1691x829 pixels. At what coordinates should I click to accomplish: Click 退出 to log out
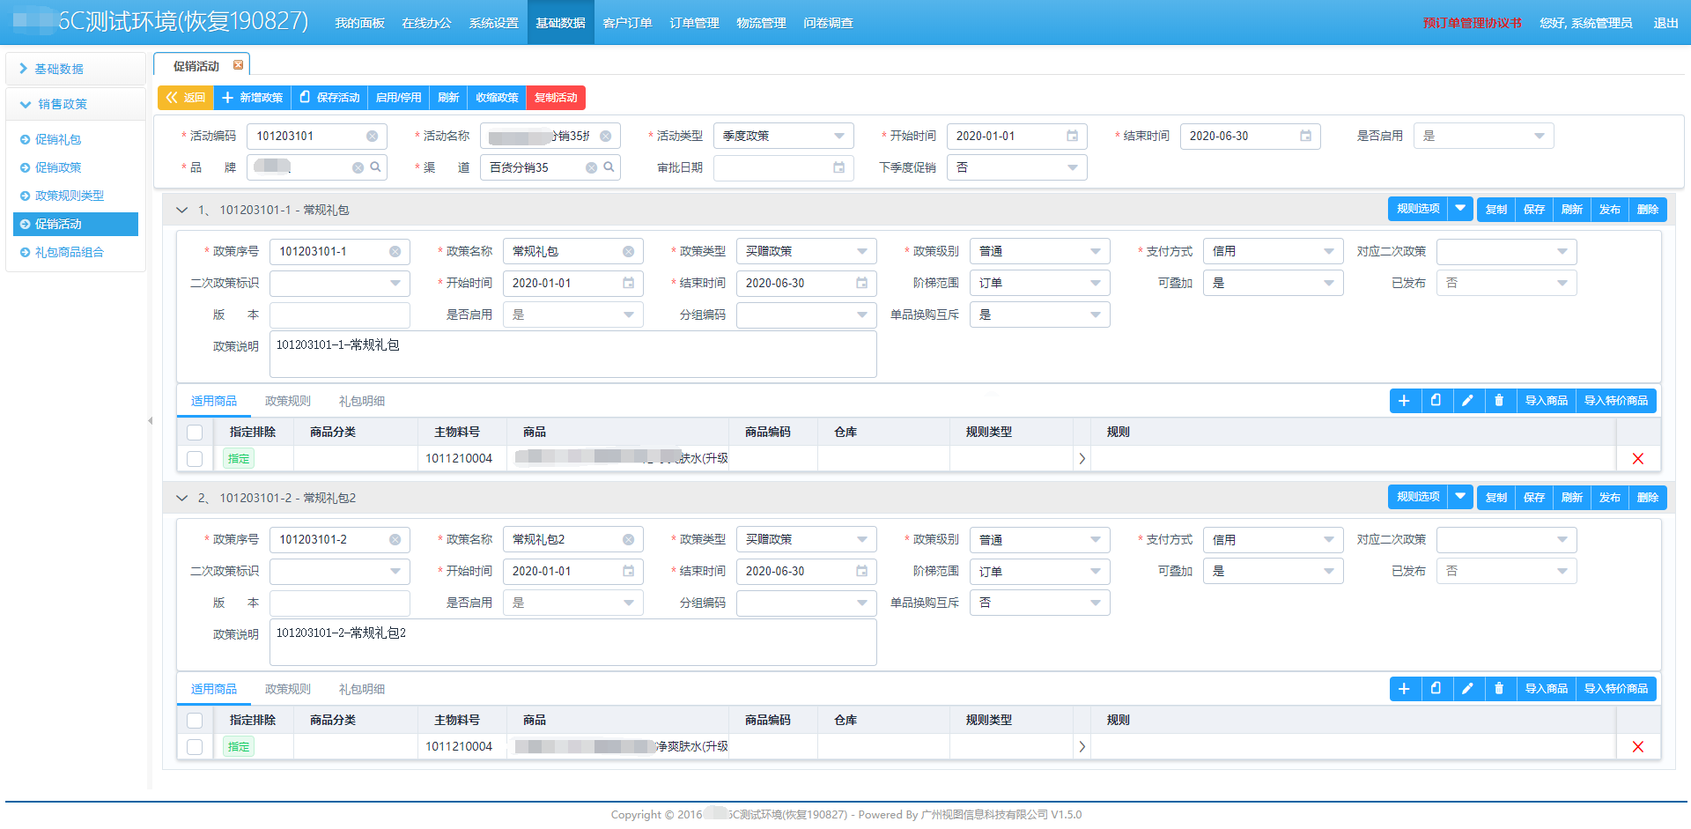pos(1665,23)
